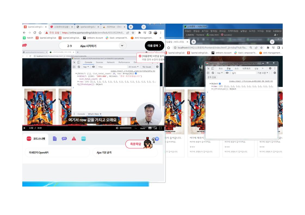Mute the lecture video volume icon
This screenshot has height=215, width=305.
pyautogui.click(x=117, y=128)
